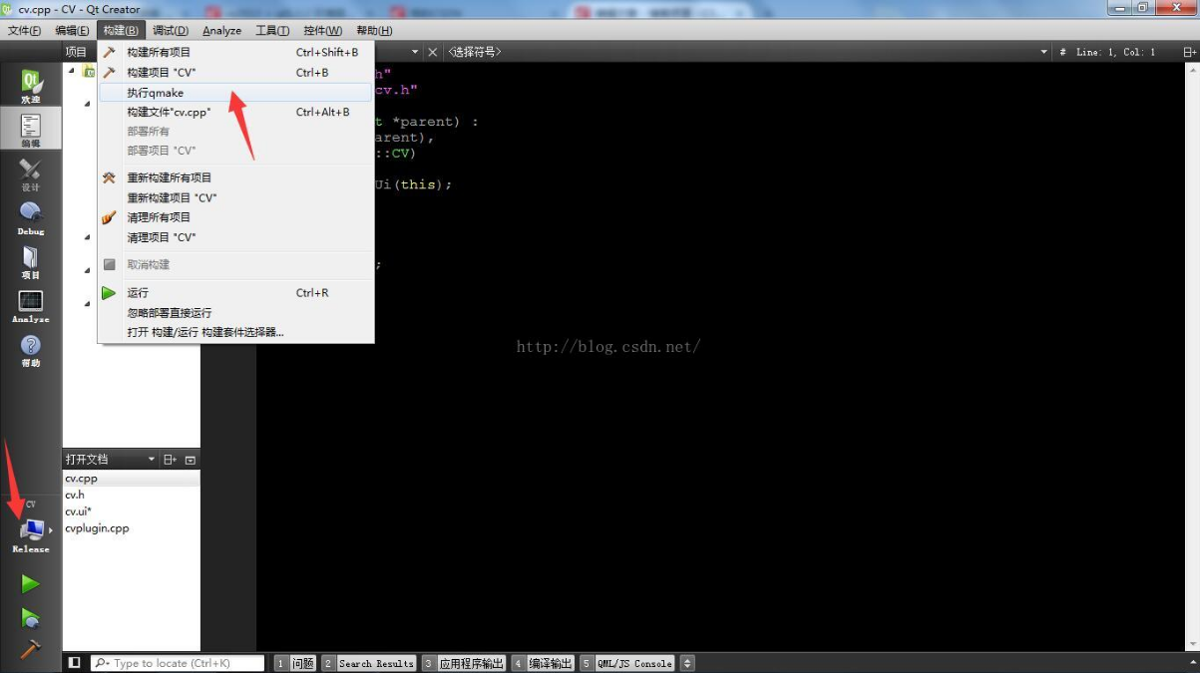Viewport: 1200px width, 673px height.
Task: Open the 3 应用程序输出 pane
Action: (x=464, y=663)
